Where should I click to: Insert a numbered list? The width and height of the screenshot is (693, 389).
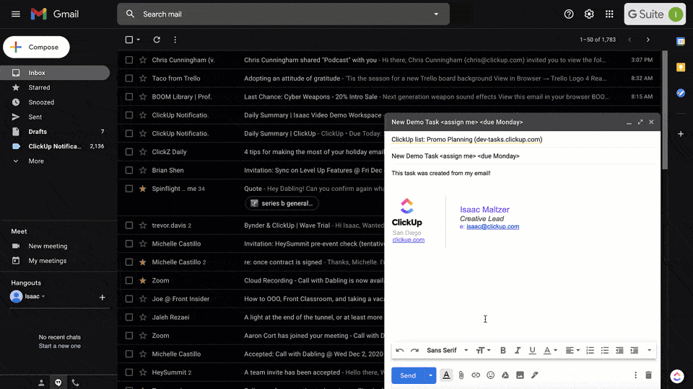coord(590,350)
